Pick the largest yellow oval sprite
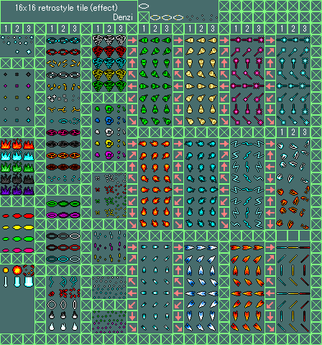Screen dimensions: 322x345 pyautogui.click(x=29, y=227)
